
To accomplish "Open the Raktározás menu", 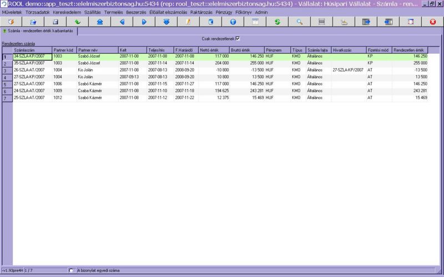I will pyautogui.click(x=201, y=12).
